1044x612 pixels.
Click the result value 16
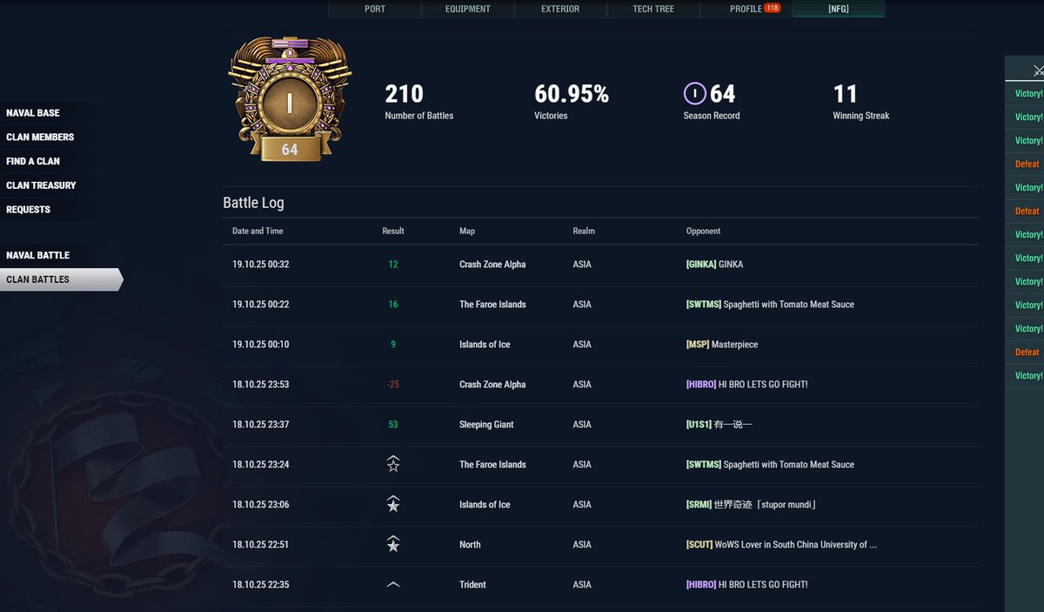pyautogui.click(x=393, y=305)
